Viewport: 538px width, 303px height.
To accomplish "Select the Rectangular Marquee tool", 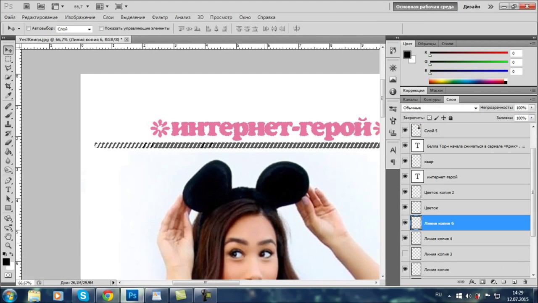I will 8,59.
